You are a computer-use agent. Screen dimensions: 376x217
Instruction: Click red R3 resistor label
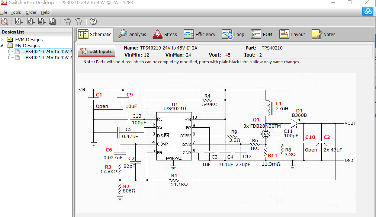[108, 167]
